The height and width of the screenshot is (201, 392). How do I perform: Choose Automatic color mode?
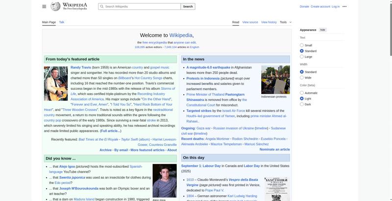(x=302, y=93)
